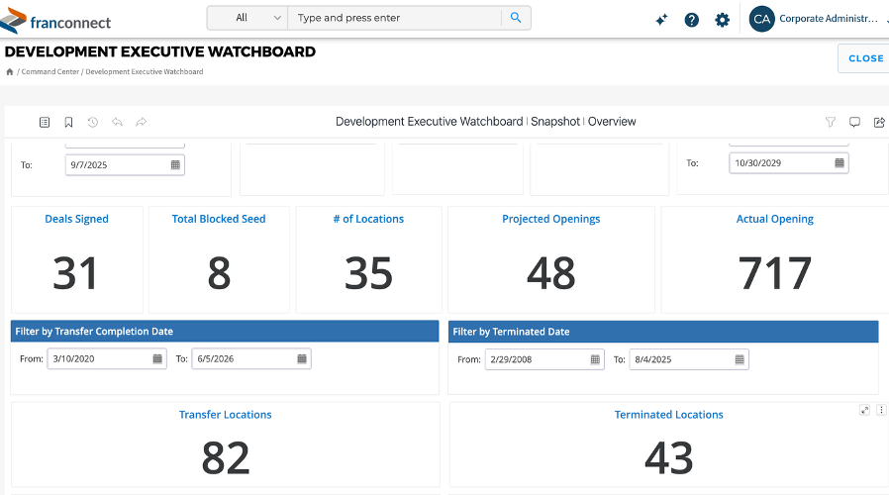Open the help question mark icon
The image size is (889, 495).
[x=692, y=20]
